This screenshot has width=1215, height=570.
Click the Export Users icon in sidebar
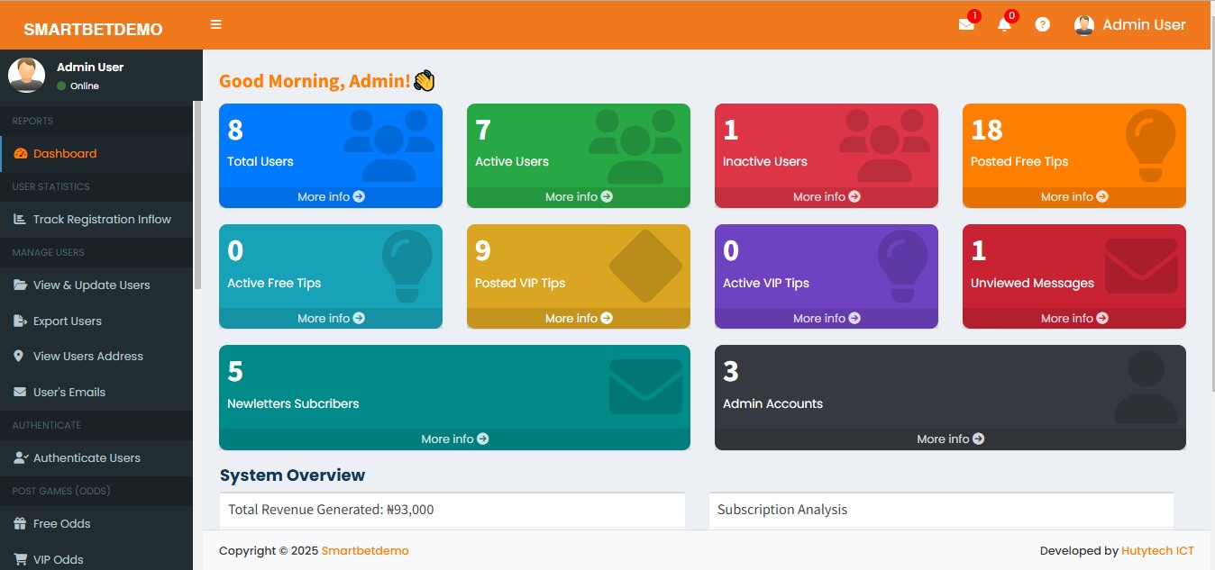coord(20,321)
